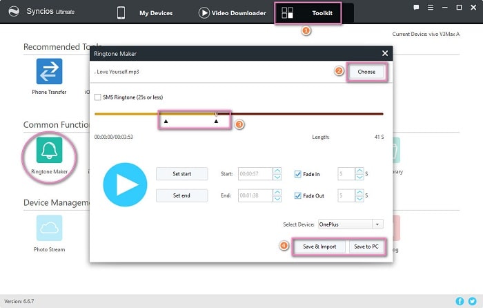Screen dimensions: 483x308
Task: Open the feedback chat icon in title bar
Action: coord(416,8)
